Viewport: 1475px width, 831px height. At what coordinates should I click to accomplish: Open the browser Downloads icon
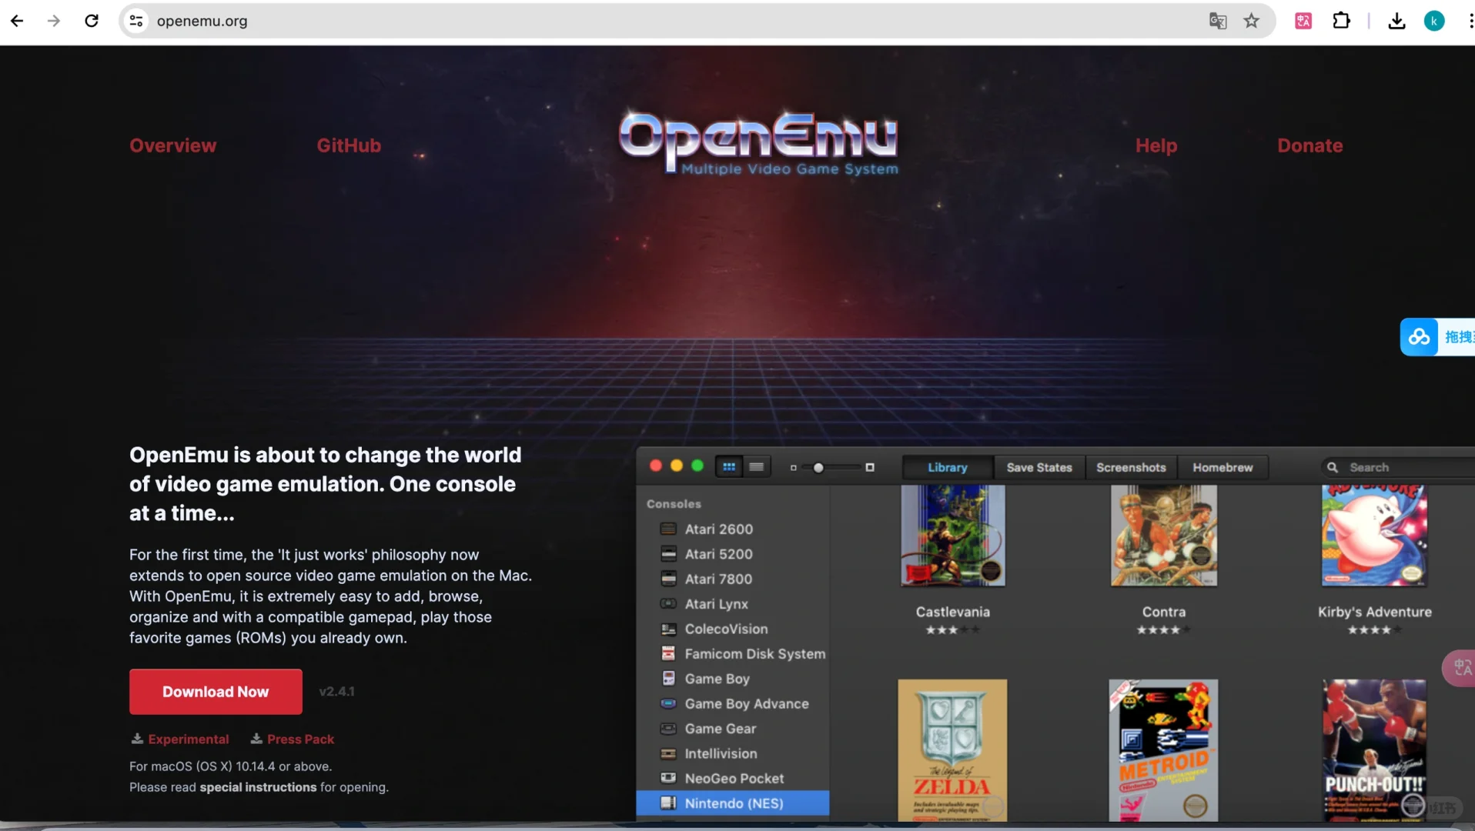pyautogui.click(x=1396, y=21)
